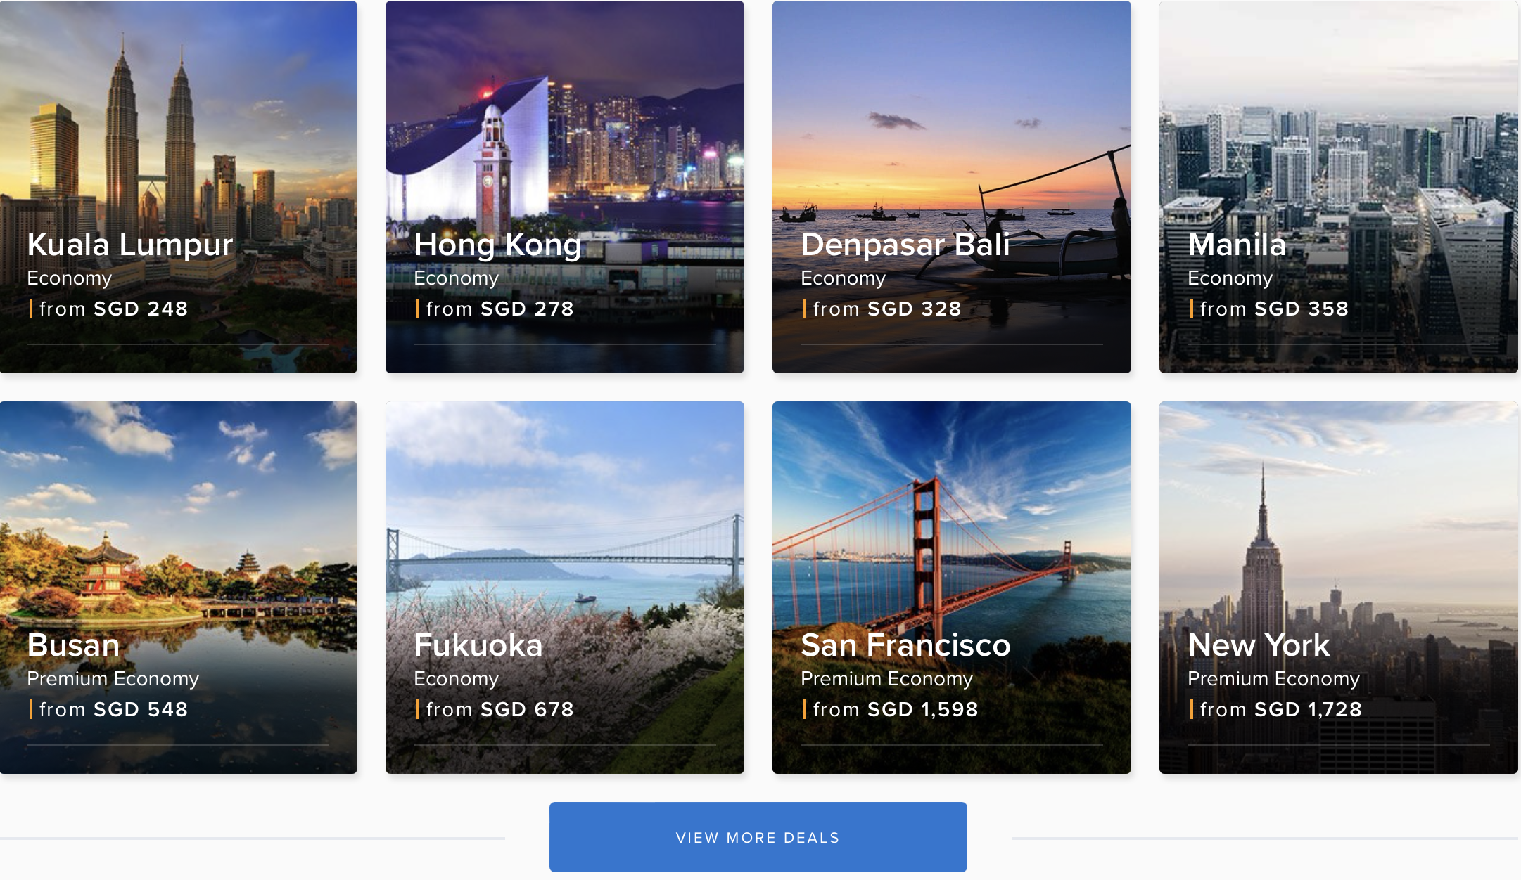1521x880 pixels.
Task: Click the 'from SGD 548' Busan fare
Action: [113, 709]
